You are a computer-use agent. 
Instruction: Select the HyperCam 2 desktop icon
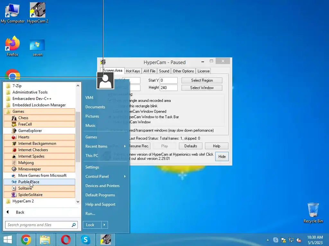pos(38,13)
